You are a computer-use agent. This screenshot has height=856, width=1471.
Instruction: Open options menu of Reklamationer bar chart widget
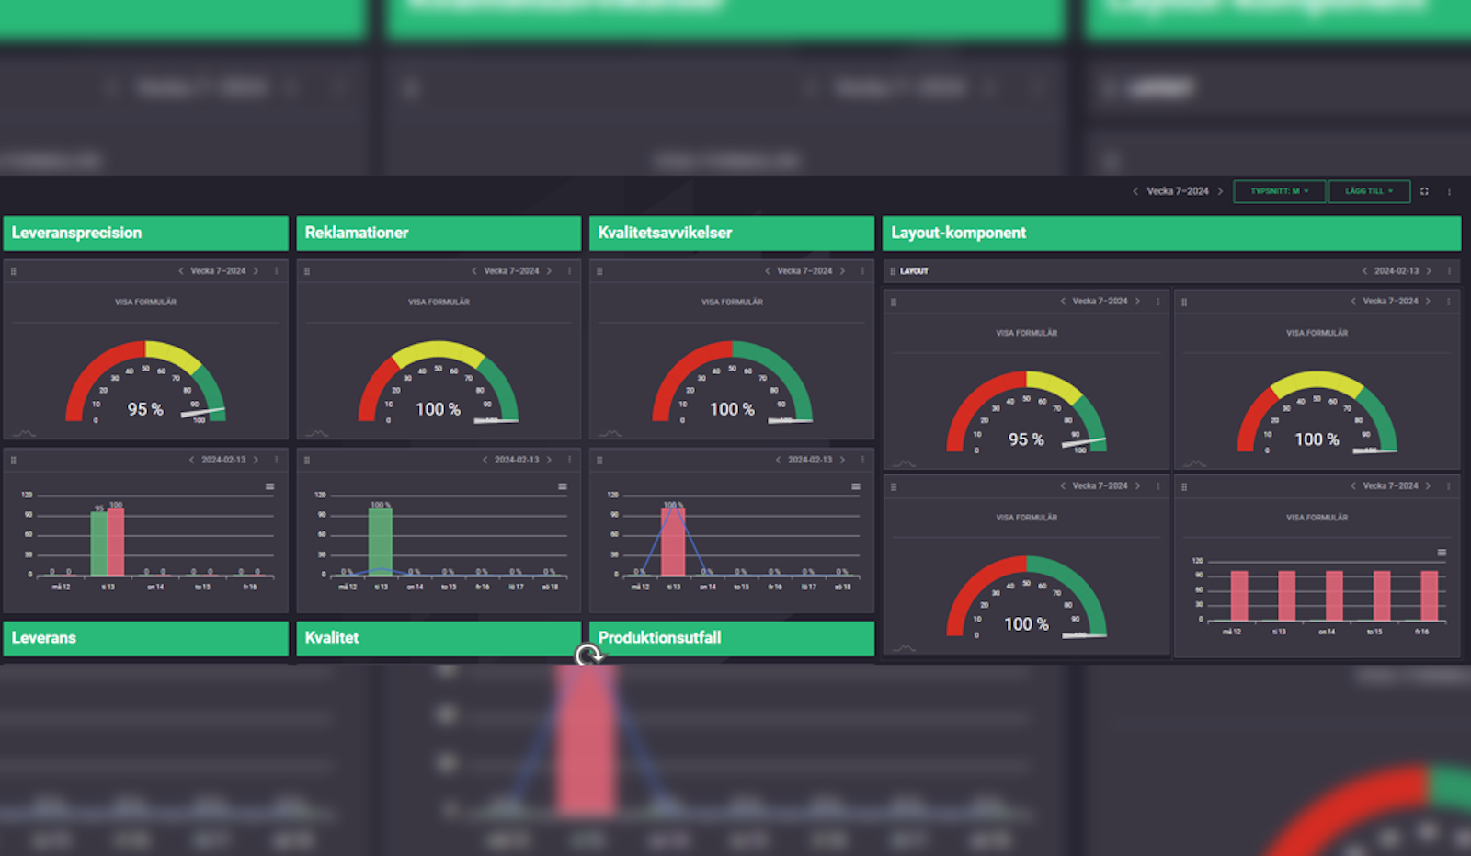pos(569,460)
